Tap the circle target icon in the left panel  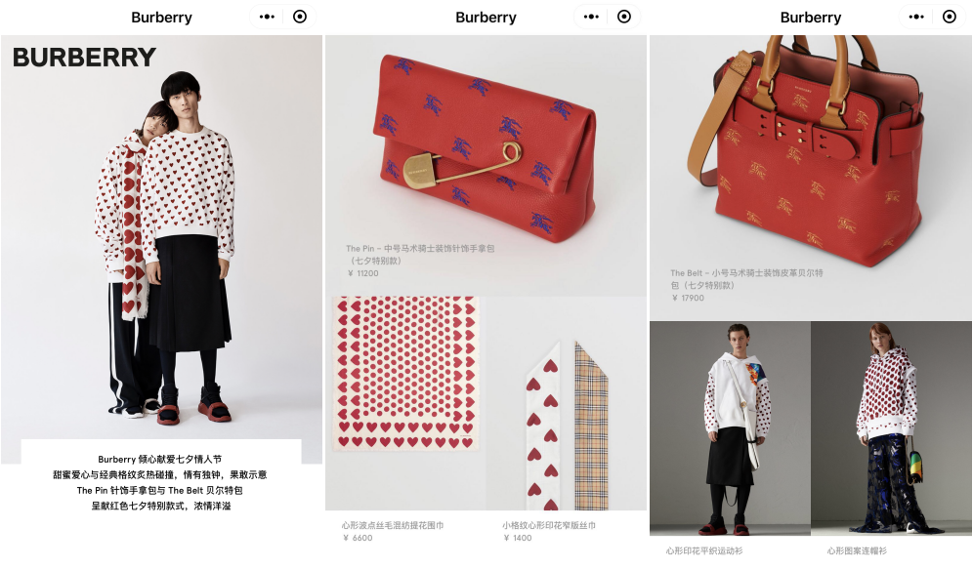(x=300, y=17)
